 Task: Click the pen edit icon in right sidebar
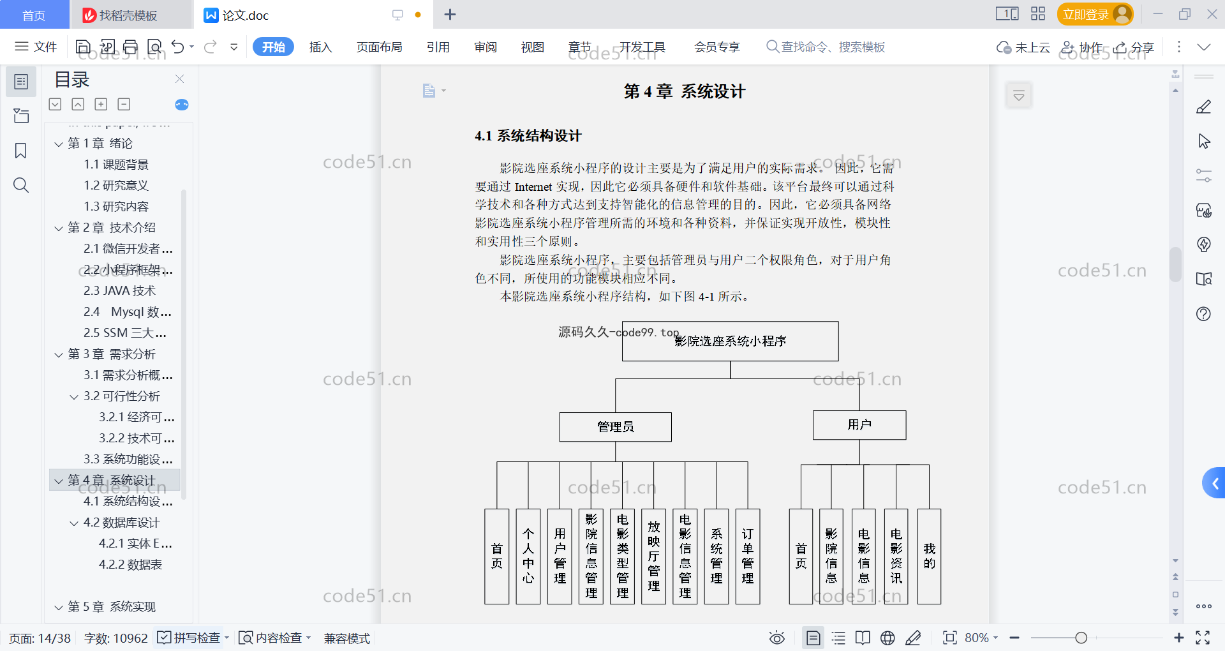[1203, 107]
